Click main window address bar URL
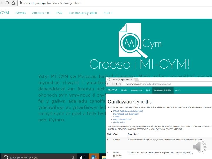 coord(52,3)
